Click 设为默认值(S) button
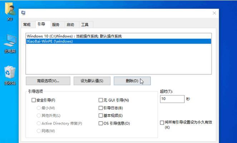 [x=92, y=81]
